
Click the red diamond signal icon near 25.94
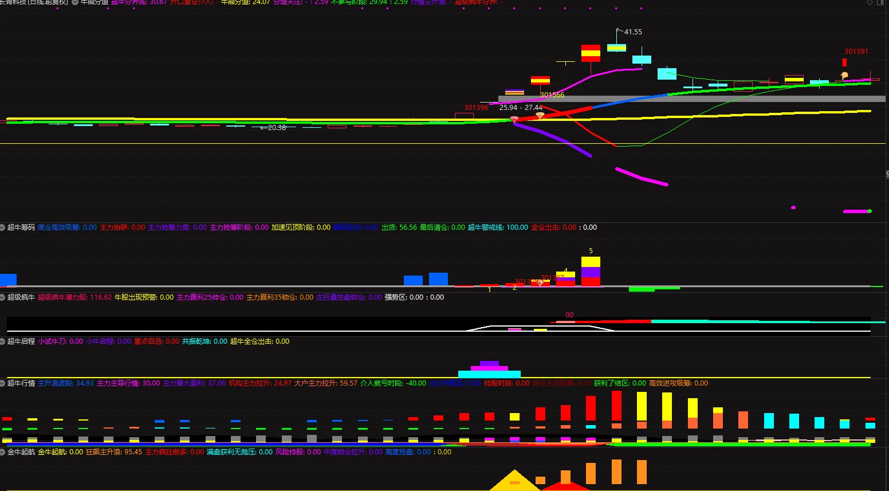pos(514,120)
